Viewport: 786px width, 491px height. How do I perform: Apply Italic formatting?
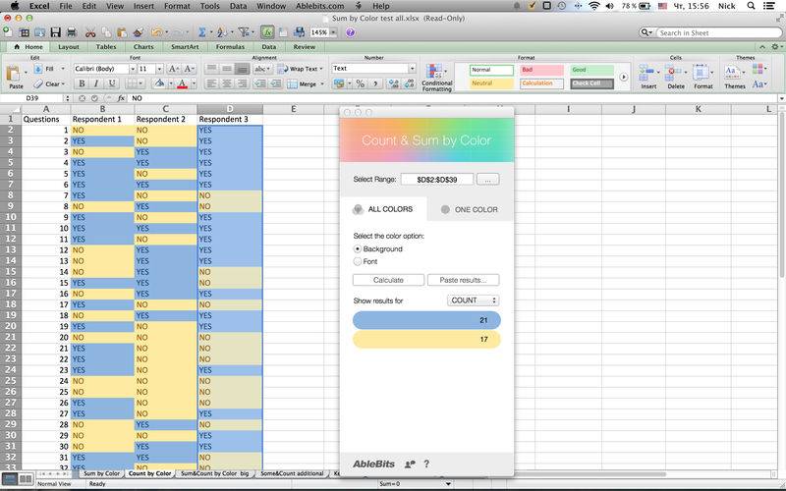(x=96, y=83)
